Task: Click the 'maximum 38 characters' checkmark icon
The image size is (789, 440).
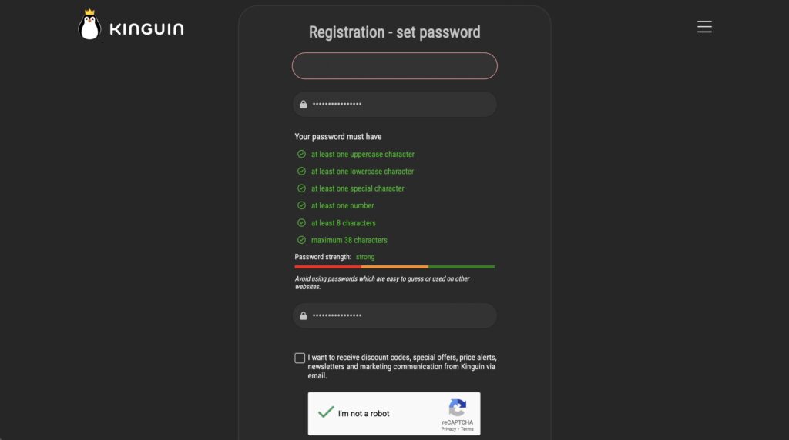Action: (302, 240)
